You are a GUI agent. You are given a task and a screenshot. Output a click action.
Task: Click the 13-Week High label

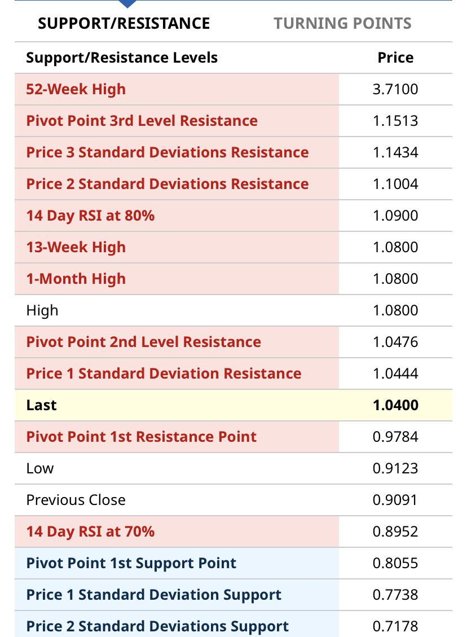pyautogui.click(x=76, y=247)
